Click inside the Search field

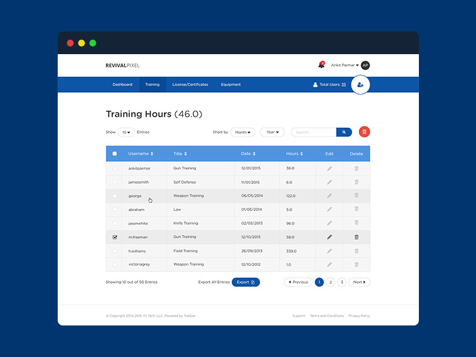[314, 132]
